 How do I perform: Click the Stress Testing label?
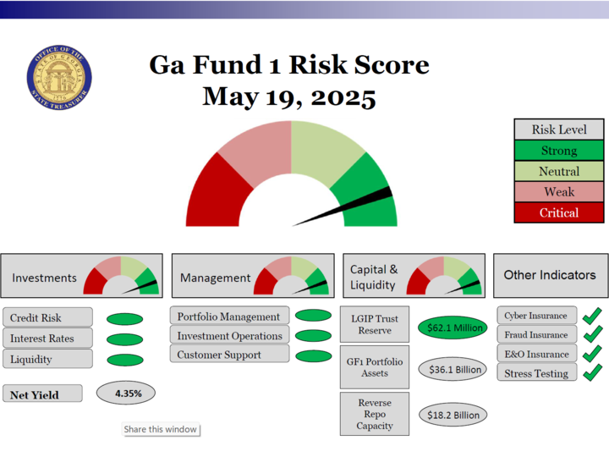click(537, 372)
